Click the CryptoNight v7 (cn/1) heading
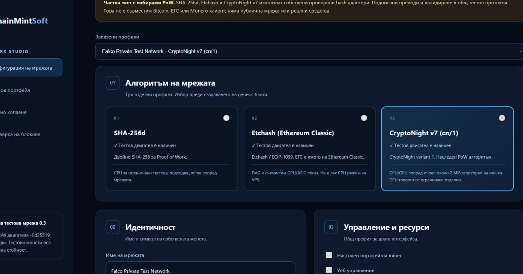Image resolution: width=523 pixels, height=274 pixels. click(x=424, y=133)
